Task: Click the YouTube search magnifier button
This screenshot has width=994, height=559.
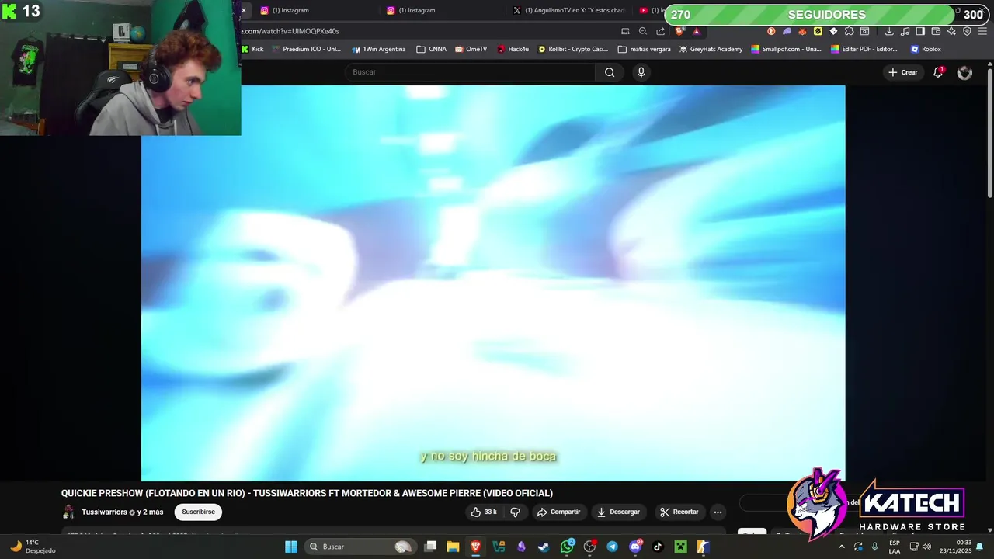Action: click(610, 72)
